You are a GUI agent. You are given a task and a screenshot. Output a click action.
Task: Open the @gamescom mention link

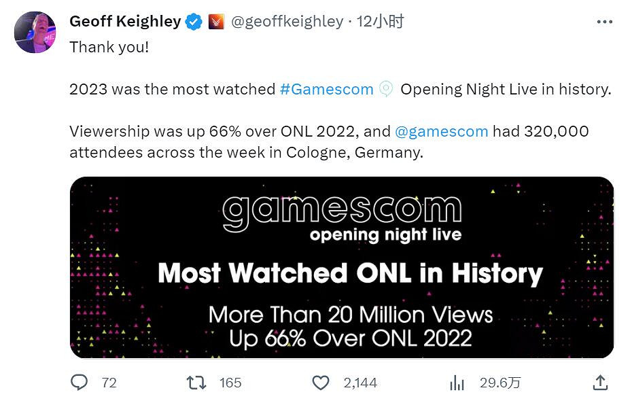click(441, 131)
